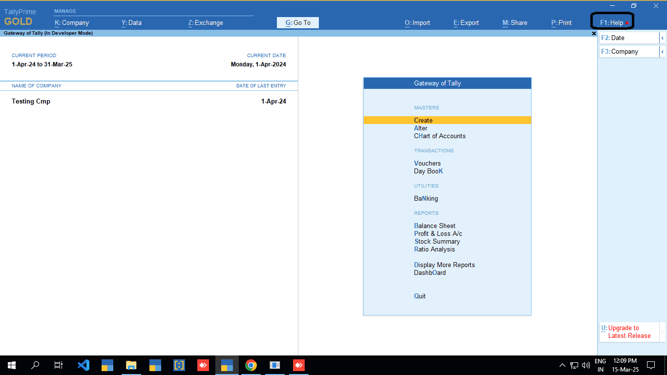
Task: Open the E: Export menu
Action: pos(466,22)
